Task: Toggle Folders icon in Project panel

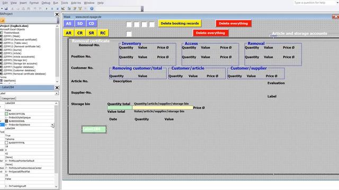Action: [2, 20]
